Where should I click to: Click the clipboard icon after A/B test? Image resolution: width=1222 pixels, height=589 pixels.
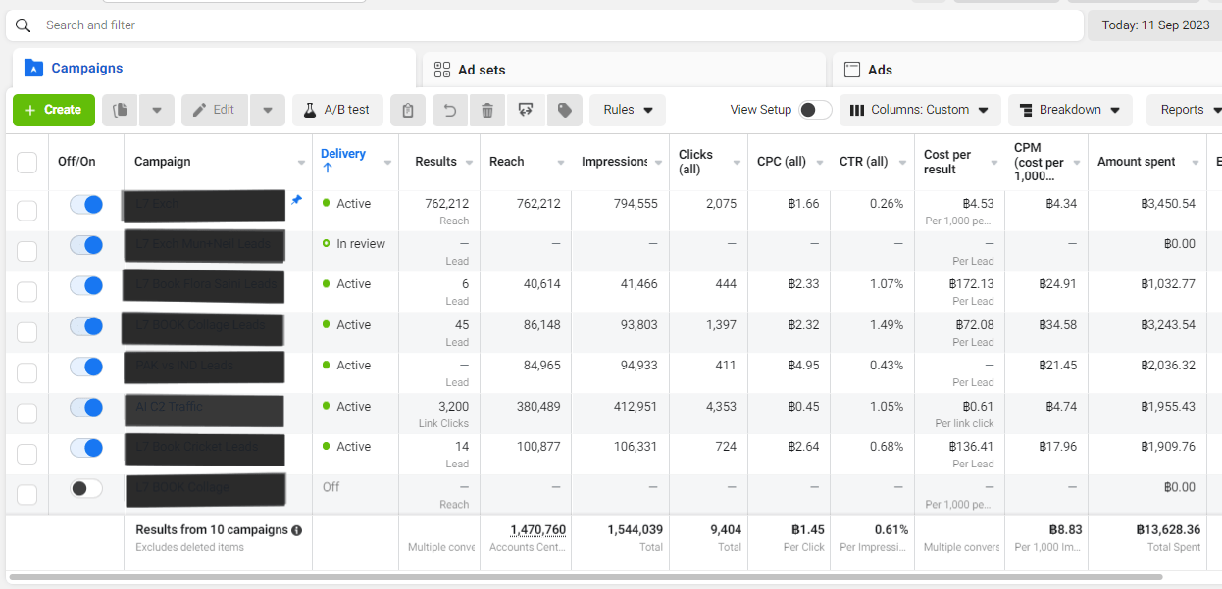pos(408,110)
